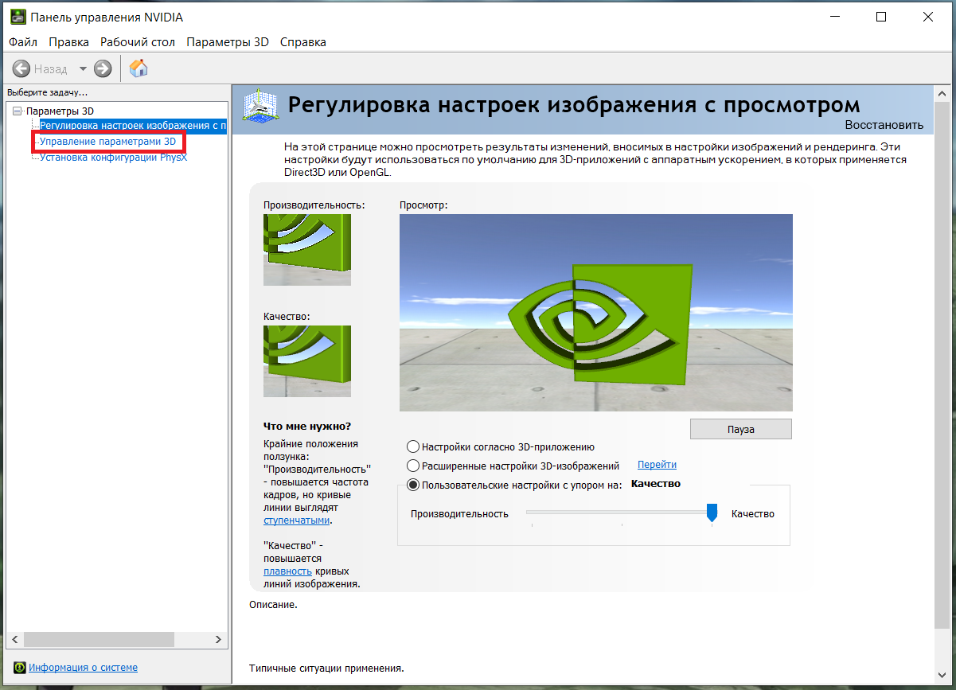
Task: Select the Параметры 3D root tree item
Action: [x=60, y=111]
